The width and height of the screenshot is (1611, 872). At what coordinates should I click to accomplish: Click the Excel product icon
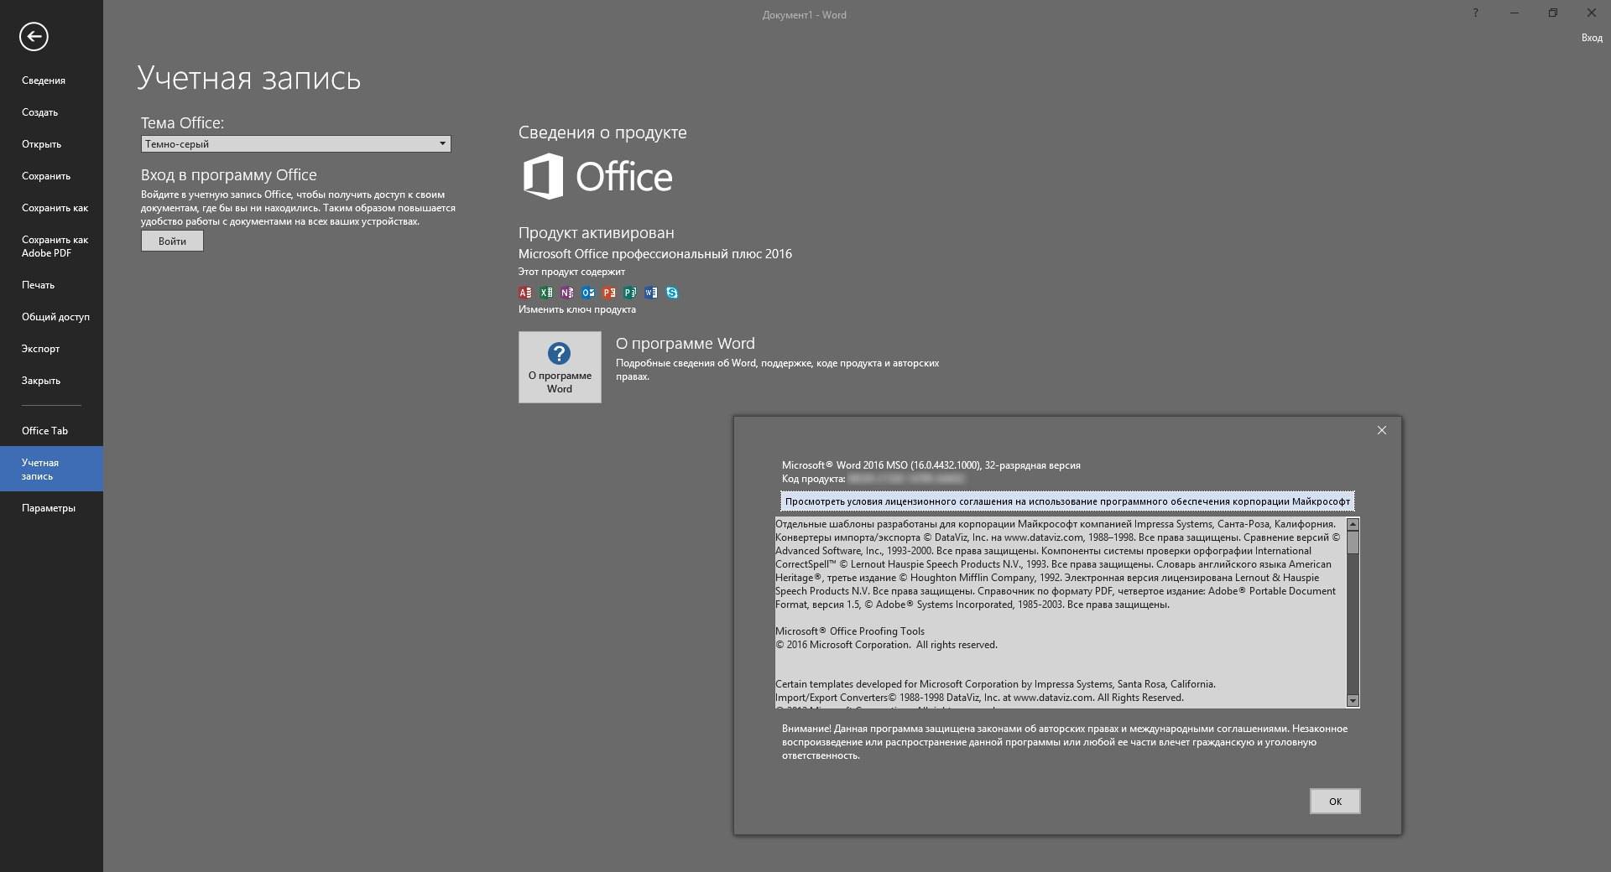click(546, 293)
